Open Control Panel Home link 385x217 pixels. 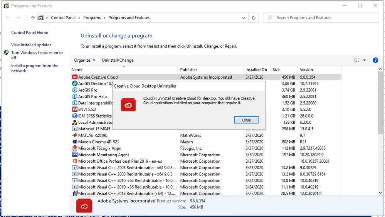[29, 33]
